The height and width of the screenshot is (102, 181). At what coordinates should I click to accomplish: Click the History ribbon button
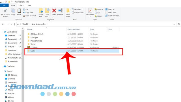99,16
